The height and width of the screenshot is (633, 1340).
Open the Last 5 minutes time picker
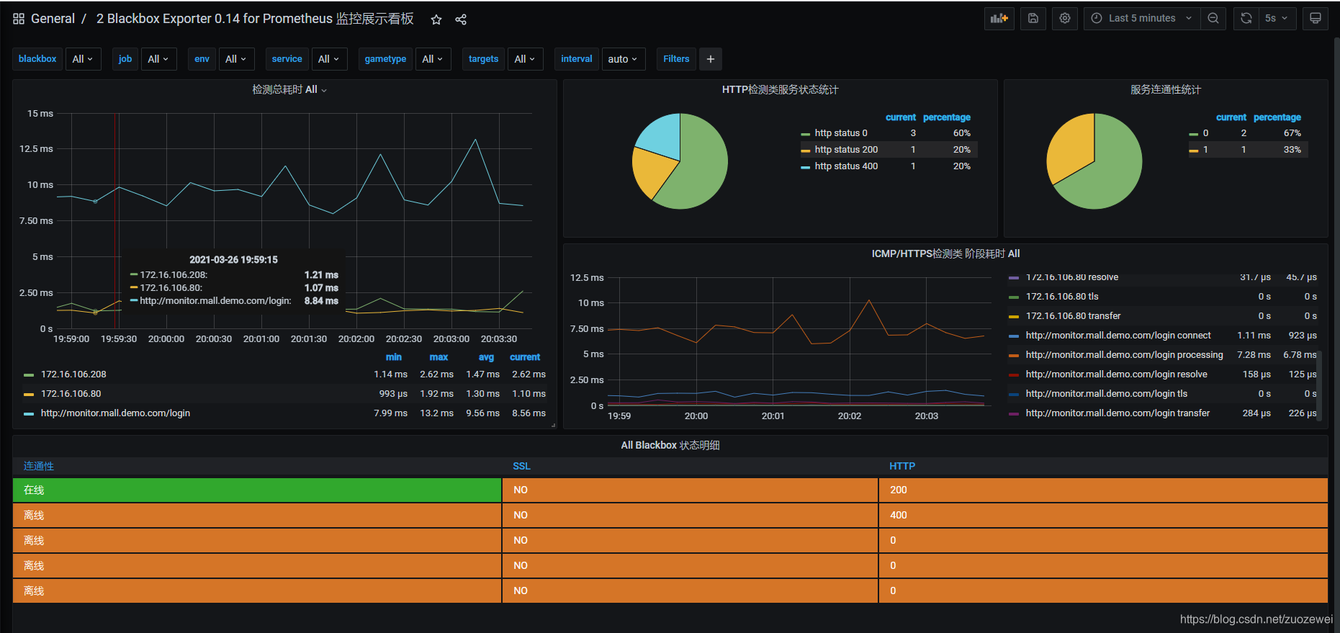click(1142, 18)
